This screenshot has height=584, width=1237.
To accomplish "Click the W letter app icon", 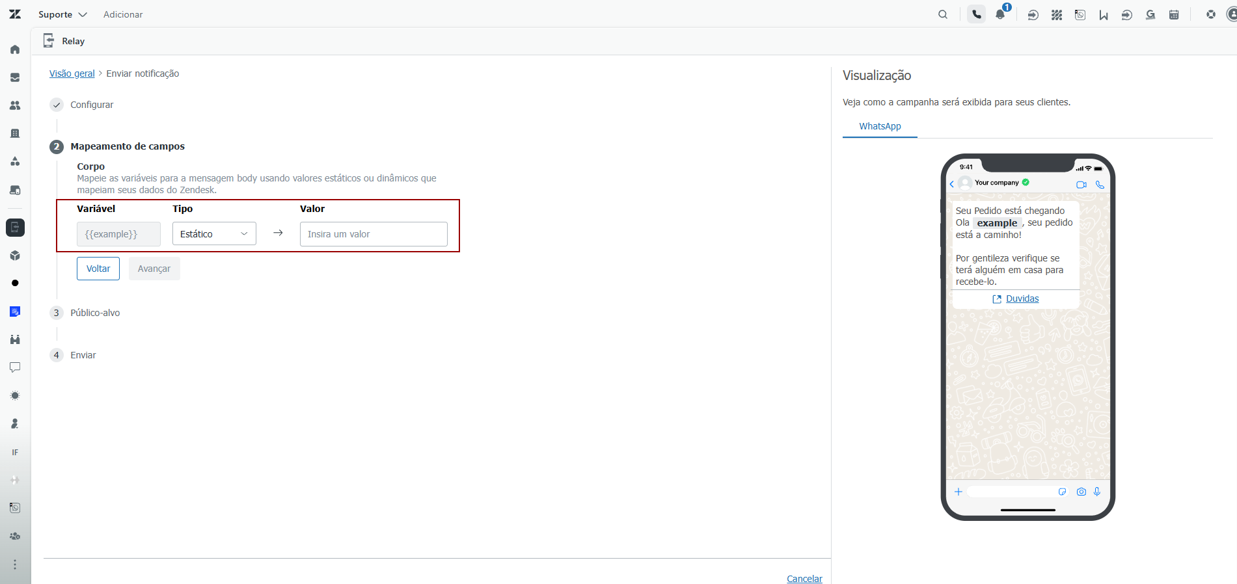I will click(x=1104, y=15).
